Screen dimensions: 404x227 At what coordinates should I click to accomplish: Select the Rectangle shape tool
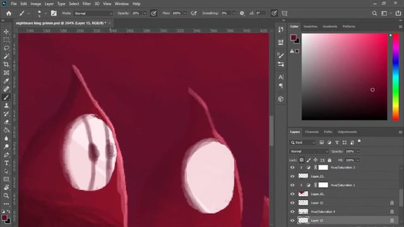coord(6,179)
